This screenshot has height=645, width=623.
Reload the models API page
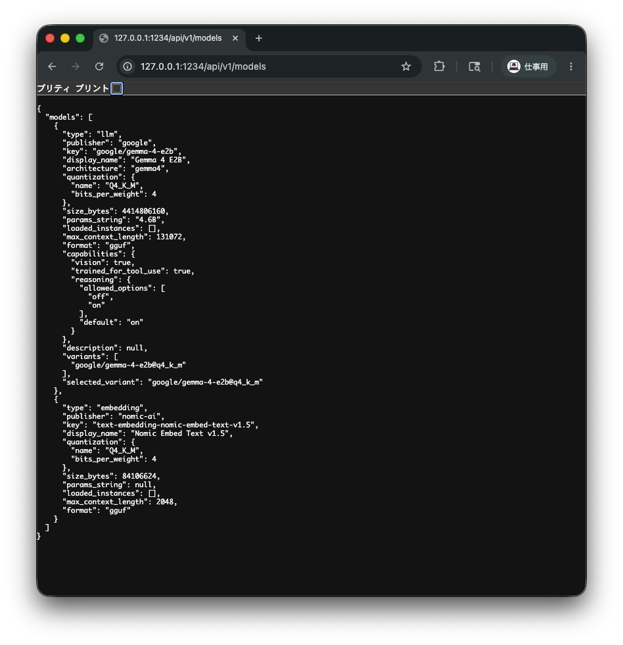99,66
